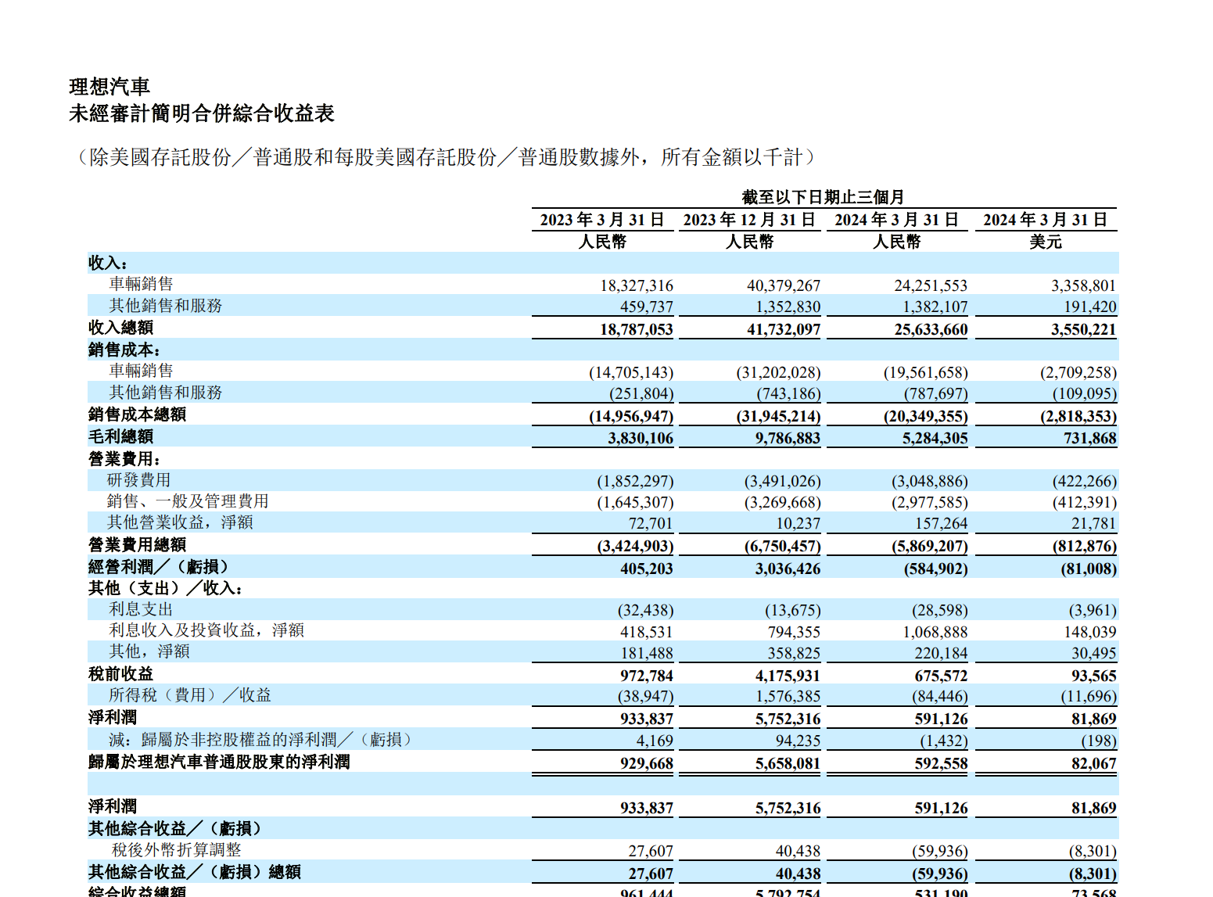Click the value (31,202,028)

click(778, 372)
